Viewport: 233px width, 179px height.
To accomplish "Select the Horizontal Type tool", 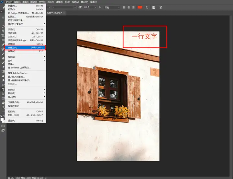I will tap(3, 89).
